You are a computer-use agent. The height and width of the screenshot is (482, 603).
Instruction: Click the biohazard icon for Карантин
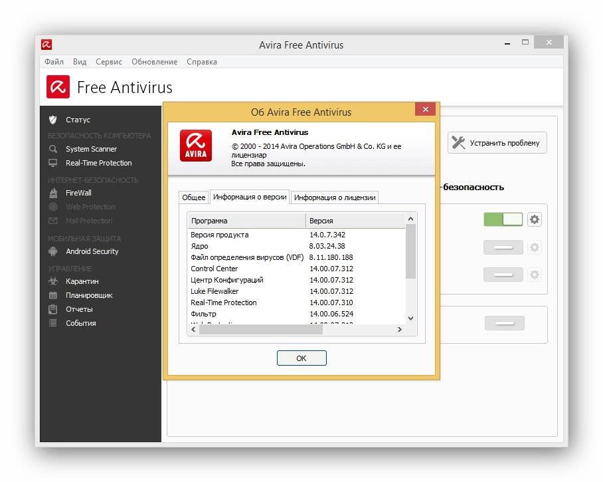coord(53,281)
